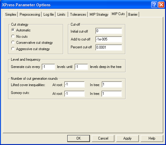
Task: Click the 'Lifted cover inequalities:' label
Action: [28, 85]
